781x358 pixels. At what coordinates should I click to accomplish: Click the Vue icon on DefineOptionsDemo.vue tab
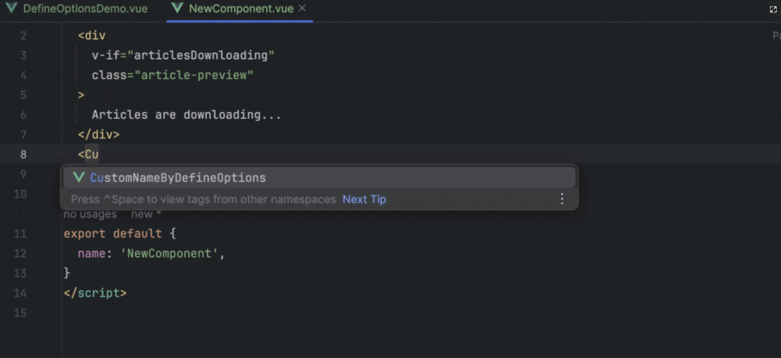click(x=11, y=9)
